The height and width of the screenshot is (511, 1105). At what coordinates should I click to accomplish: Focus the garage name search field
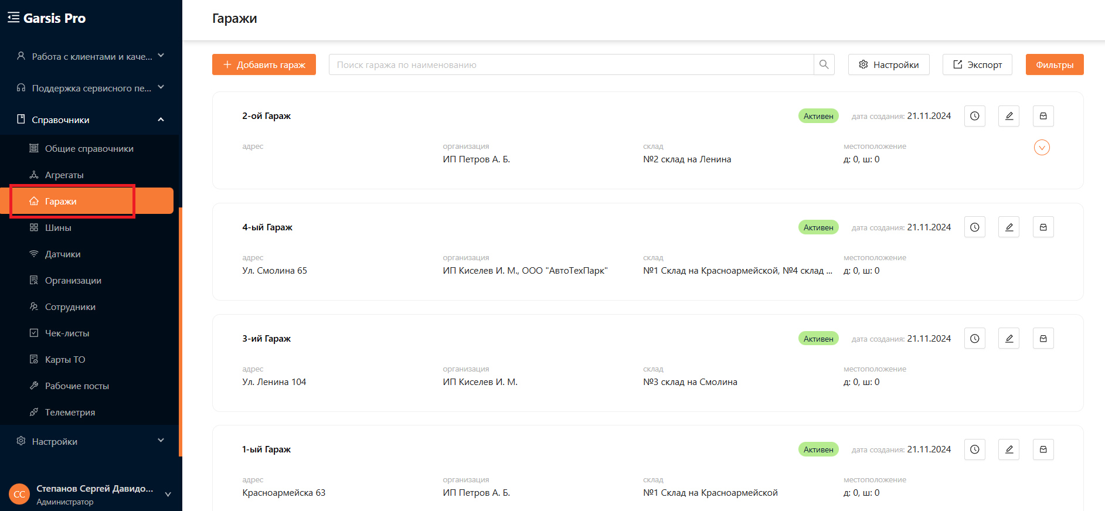(x=572, y=64)
